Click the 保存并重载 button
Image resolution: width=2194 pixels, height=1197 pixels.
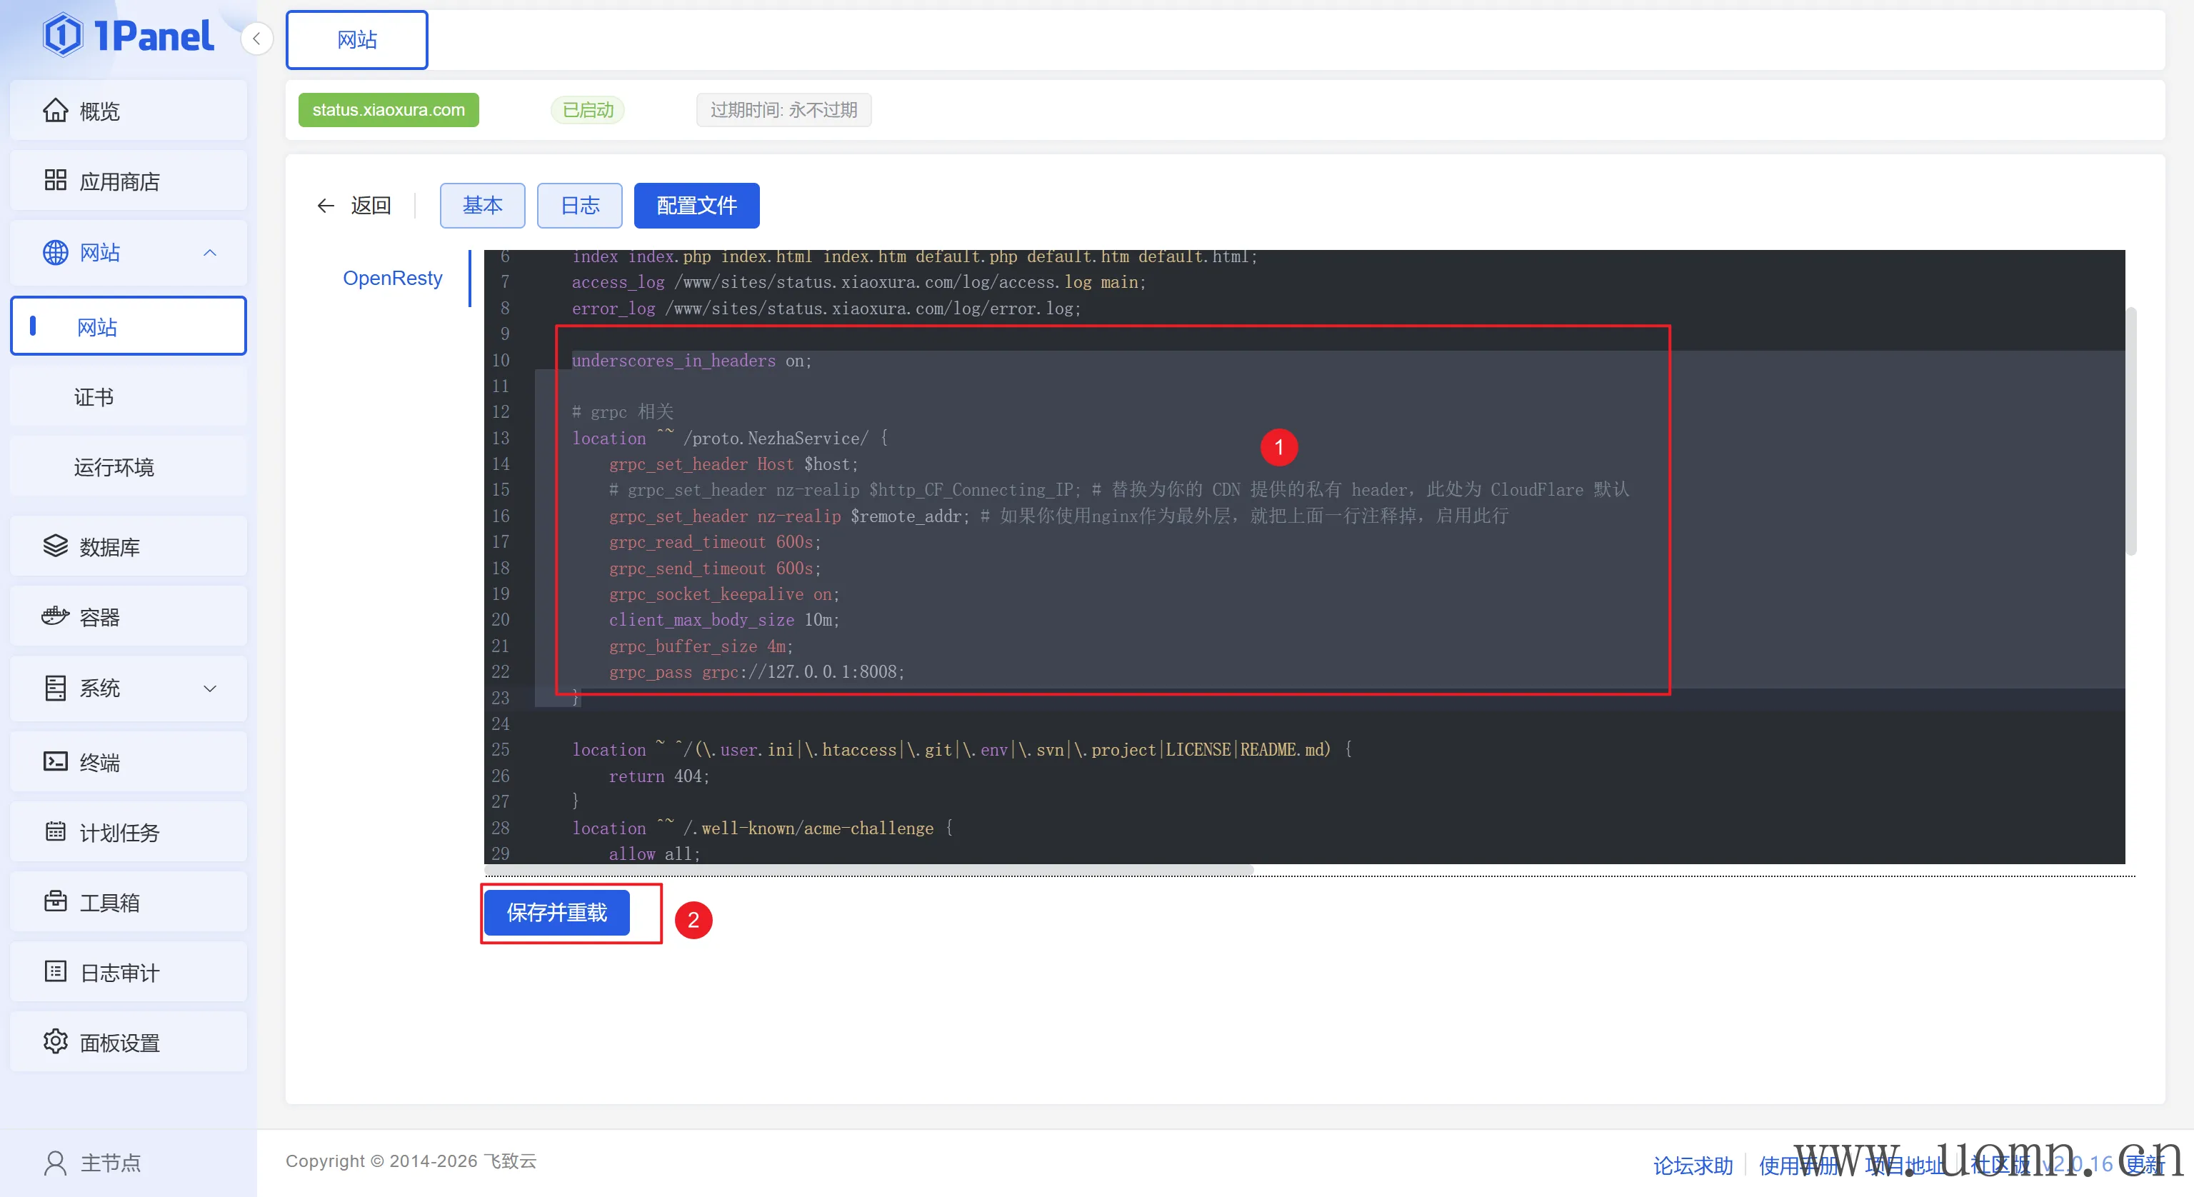click(556, 913)
